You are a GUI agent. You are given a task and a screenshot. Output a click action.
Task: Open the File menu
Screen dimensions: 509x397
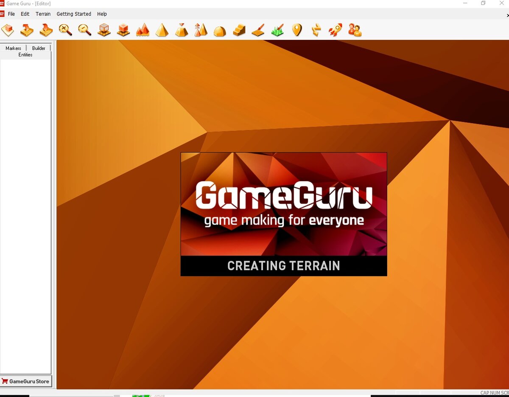click(11, 14)
